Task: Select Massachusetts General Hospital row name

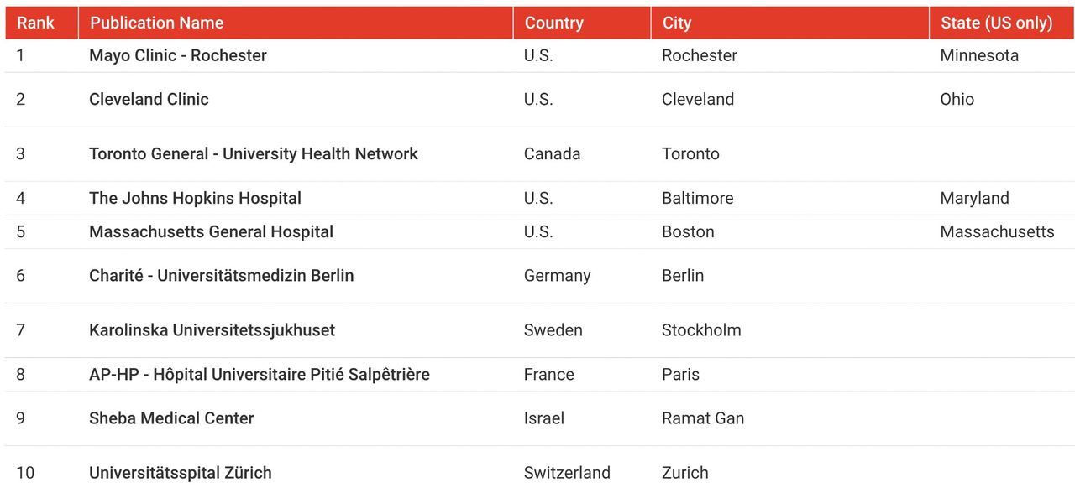Action: click(x=211, y=231)
